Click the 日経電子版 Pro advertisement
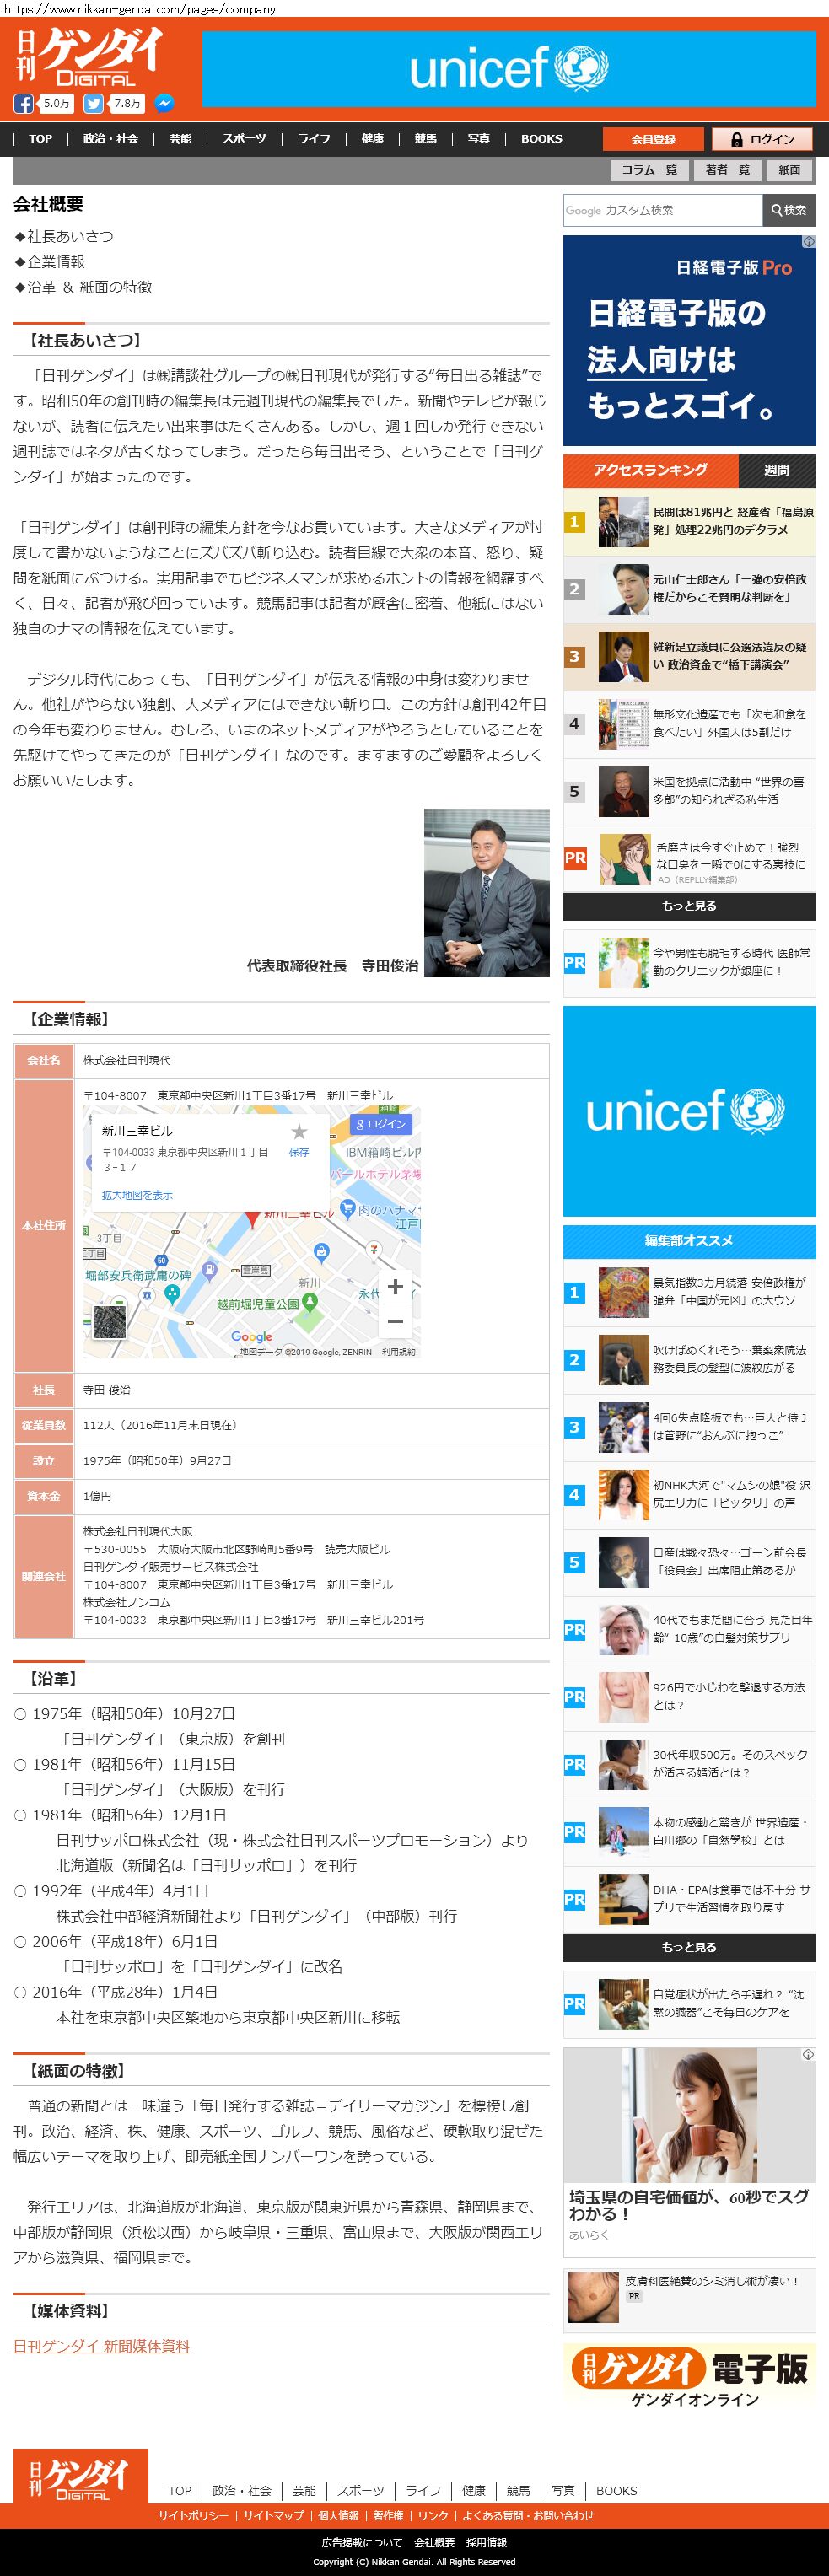 [x=689, y=340]
